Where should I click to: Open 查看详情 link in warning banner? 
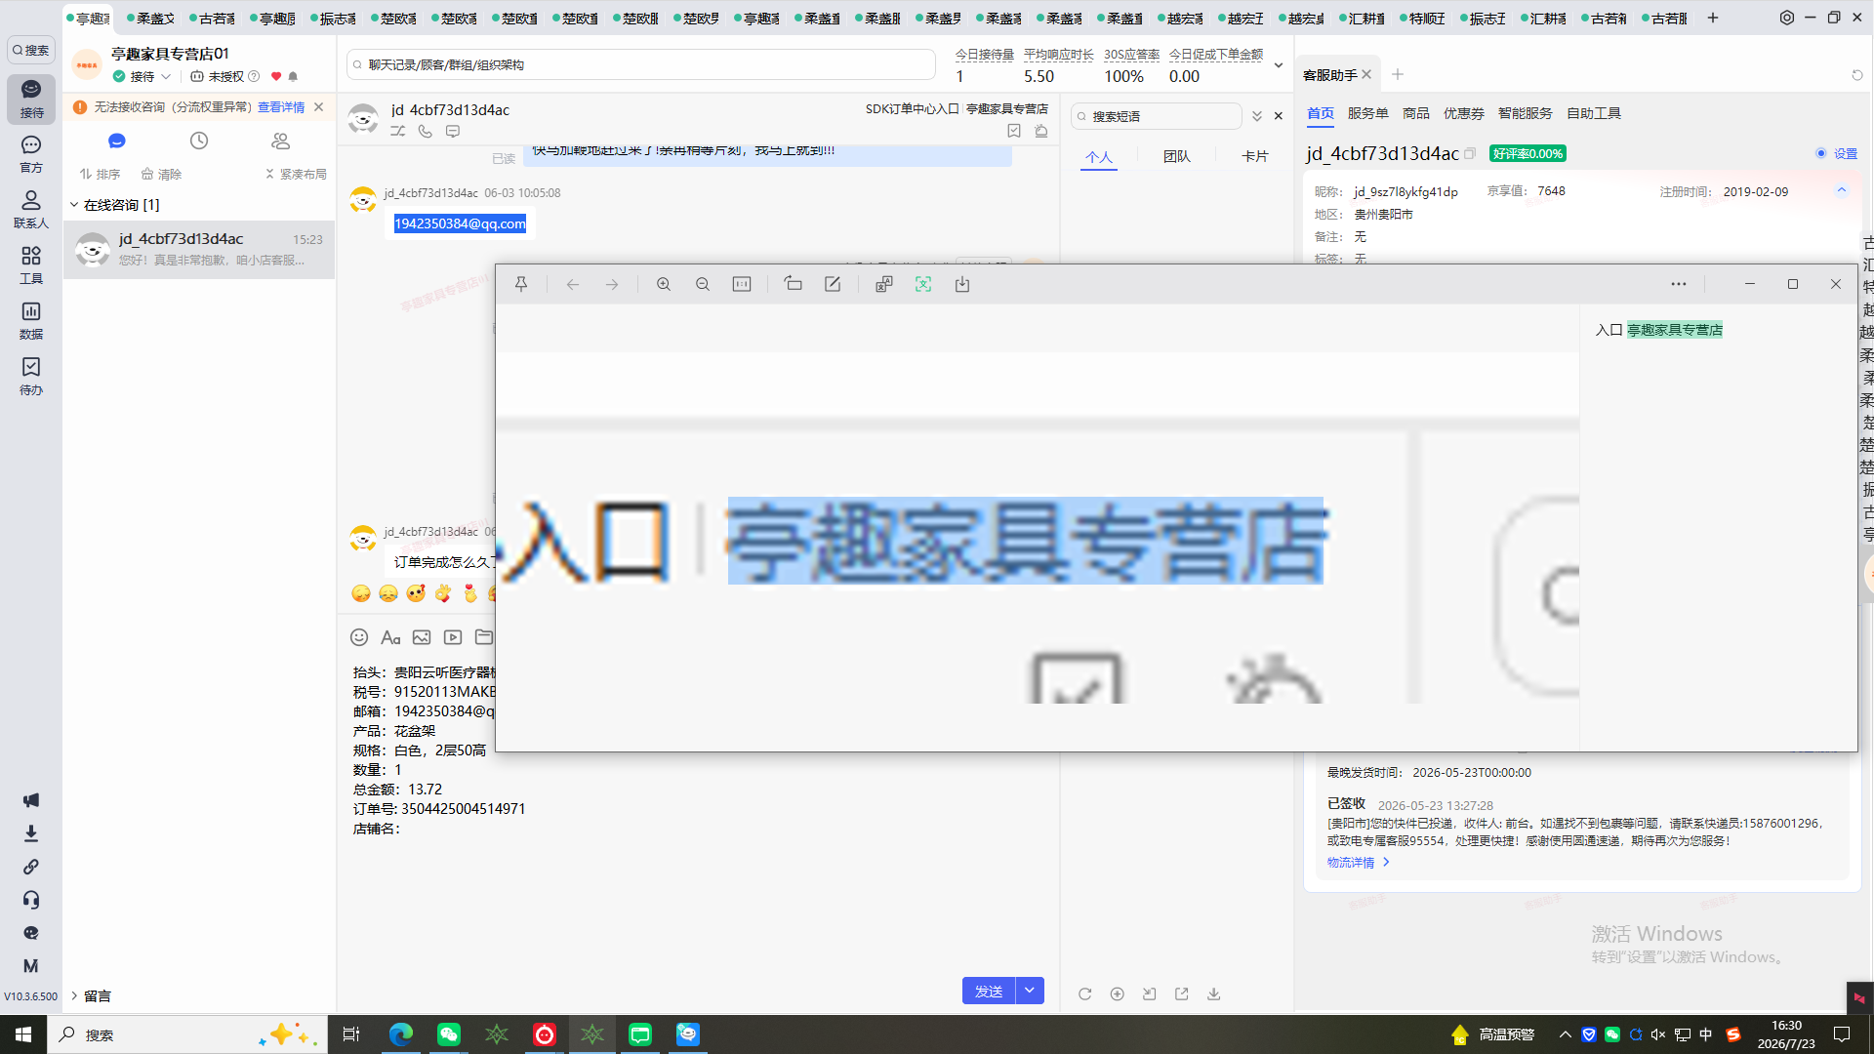point(281,107)
